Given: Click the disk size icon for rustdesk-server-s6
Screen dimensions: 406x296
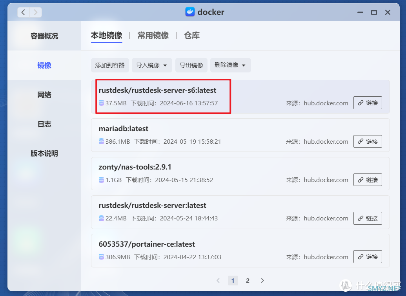Looking at the screenshot, I should 102,103.
